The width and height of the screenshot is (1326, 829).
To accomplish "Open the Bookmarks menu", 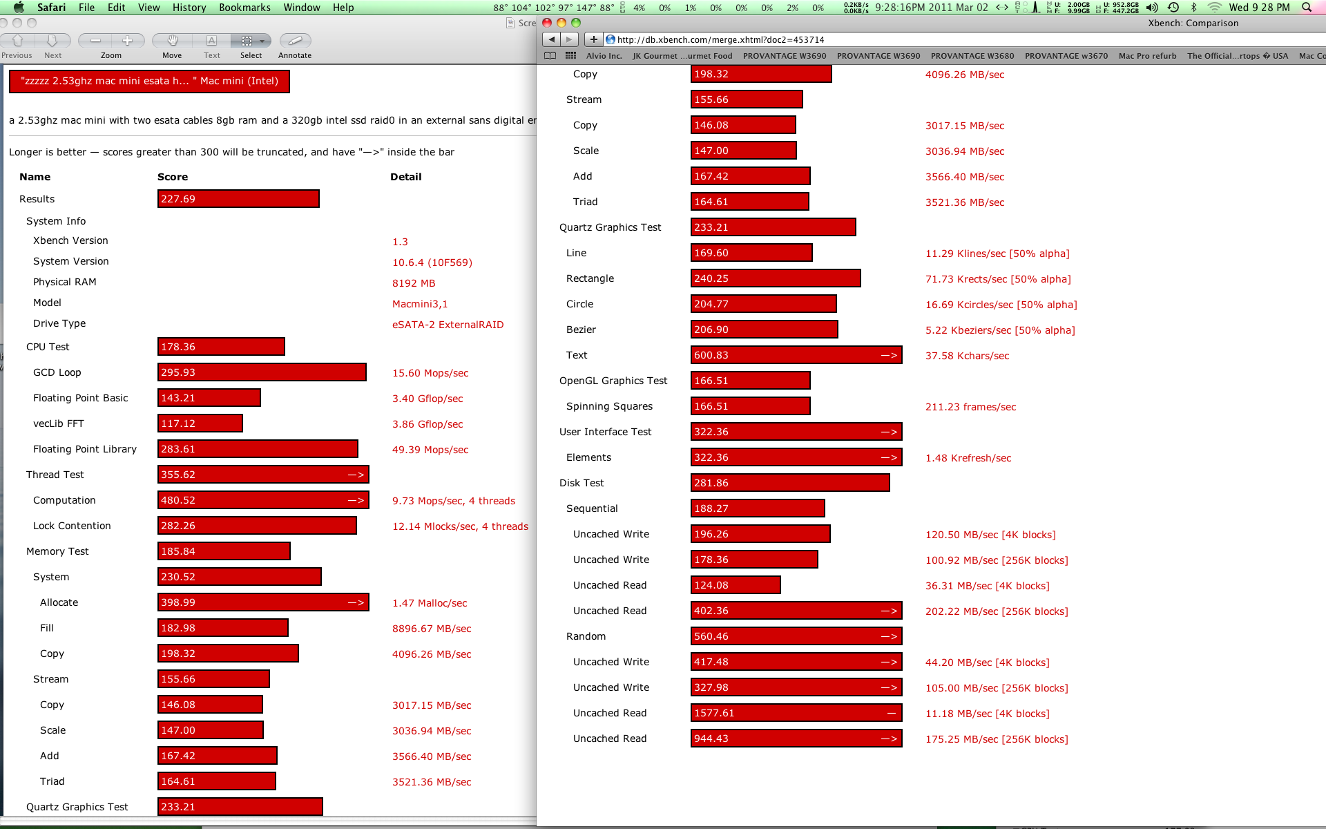I will click(x=244, y=7).
